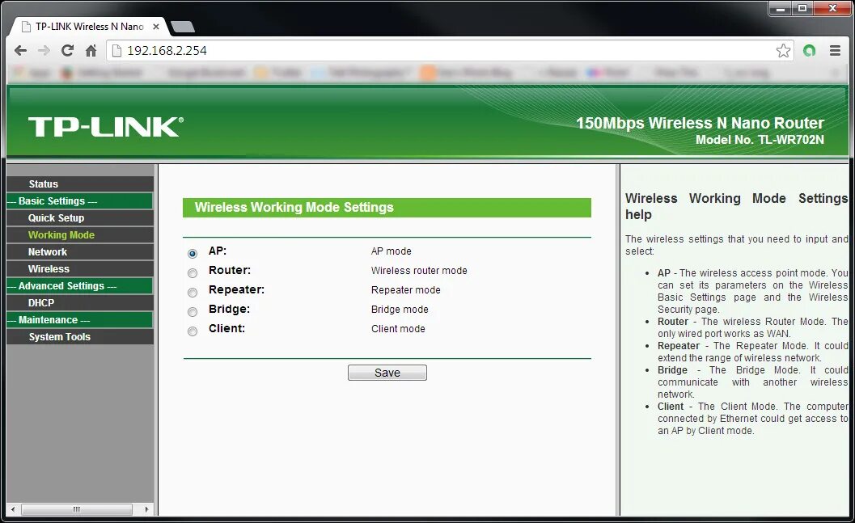Click the 'Router:' label

(230, 270)
